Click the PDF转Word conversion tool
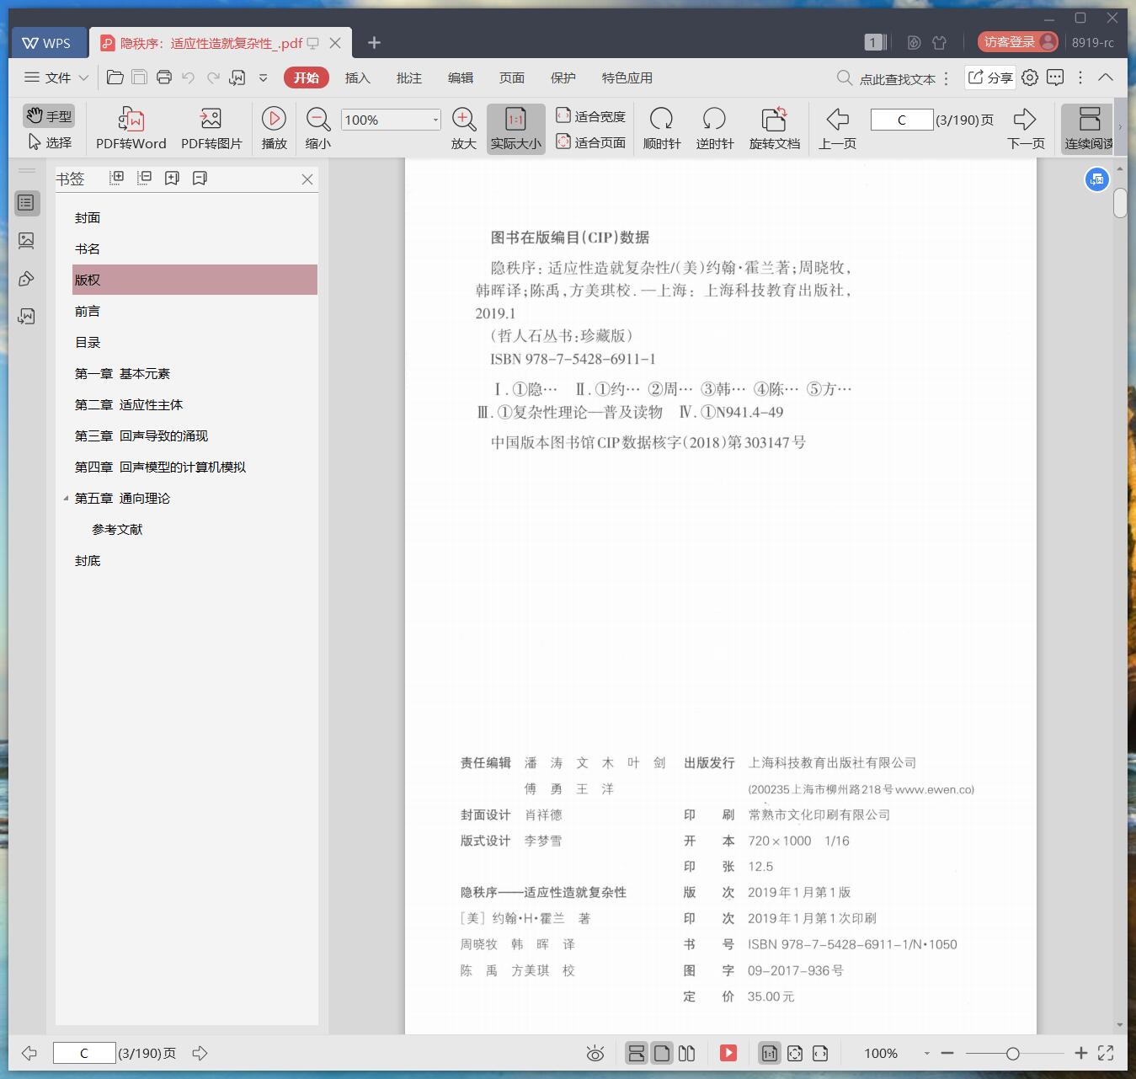 pos(131,128)
